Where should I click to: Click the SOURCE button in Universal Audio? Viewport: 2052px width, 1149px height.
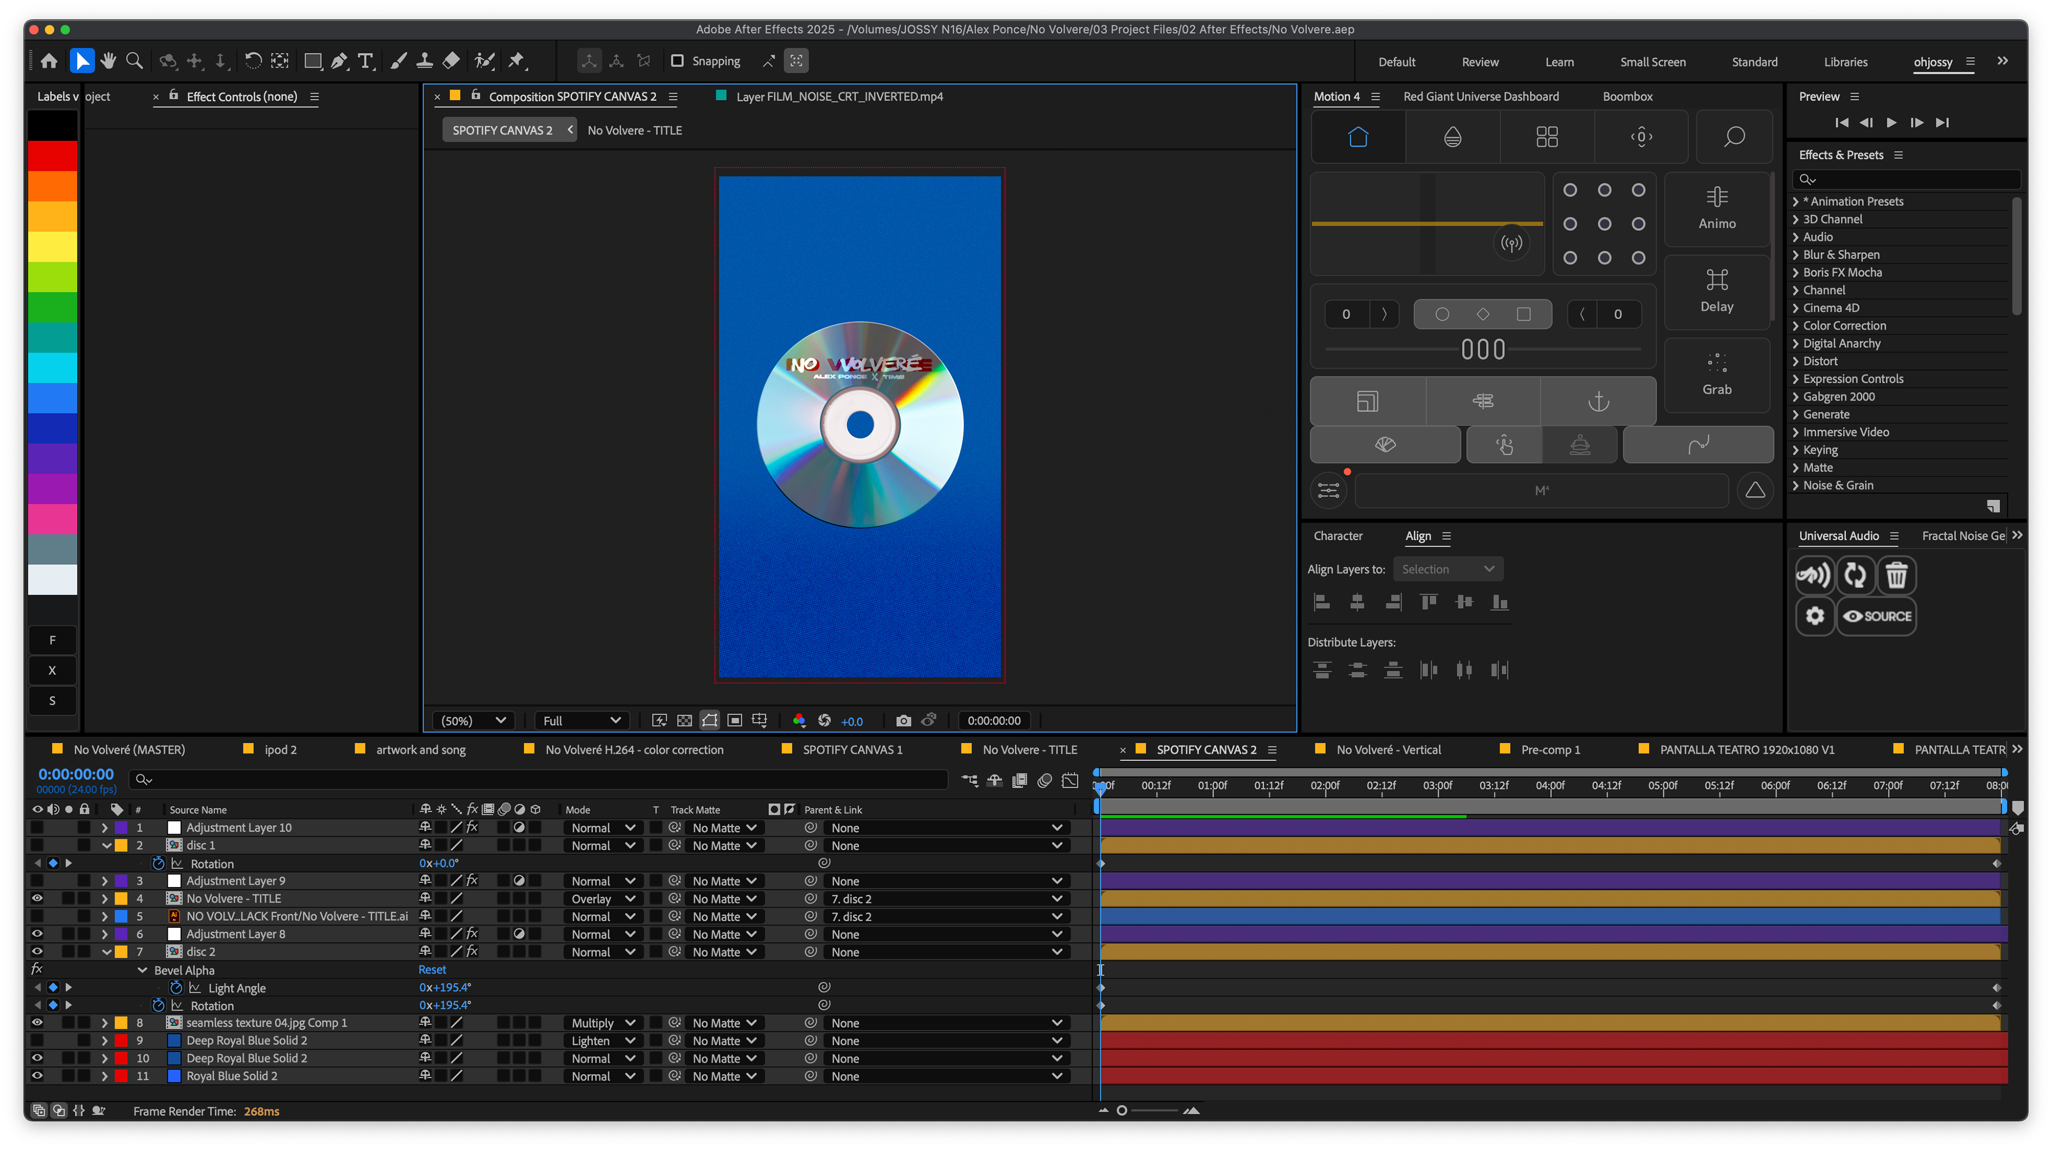(1877, 616)
